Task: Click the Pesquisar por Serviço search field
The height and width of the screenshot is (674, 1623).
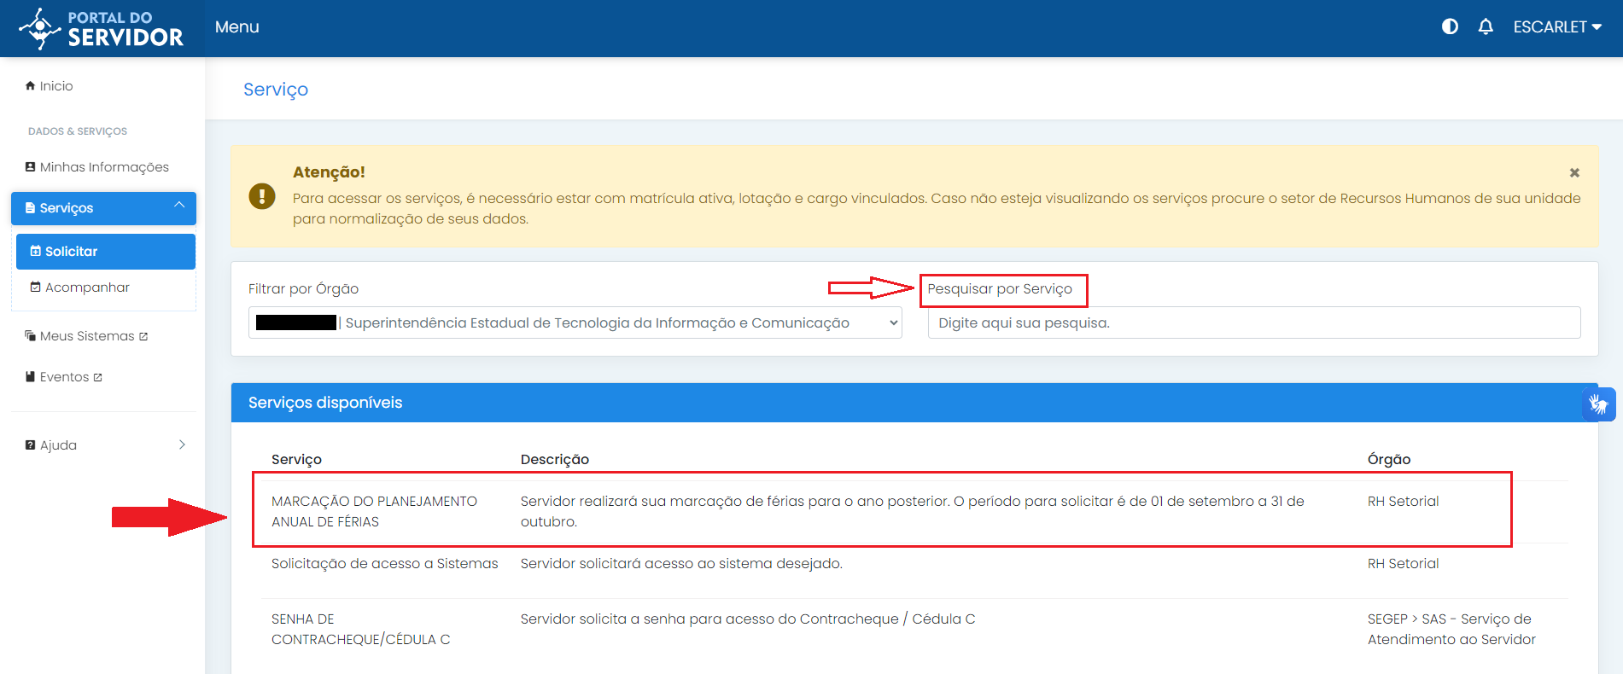Action: click(1253, 322)
